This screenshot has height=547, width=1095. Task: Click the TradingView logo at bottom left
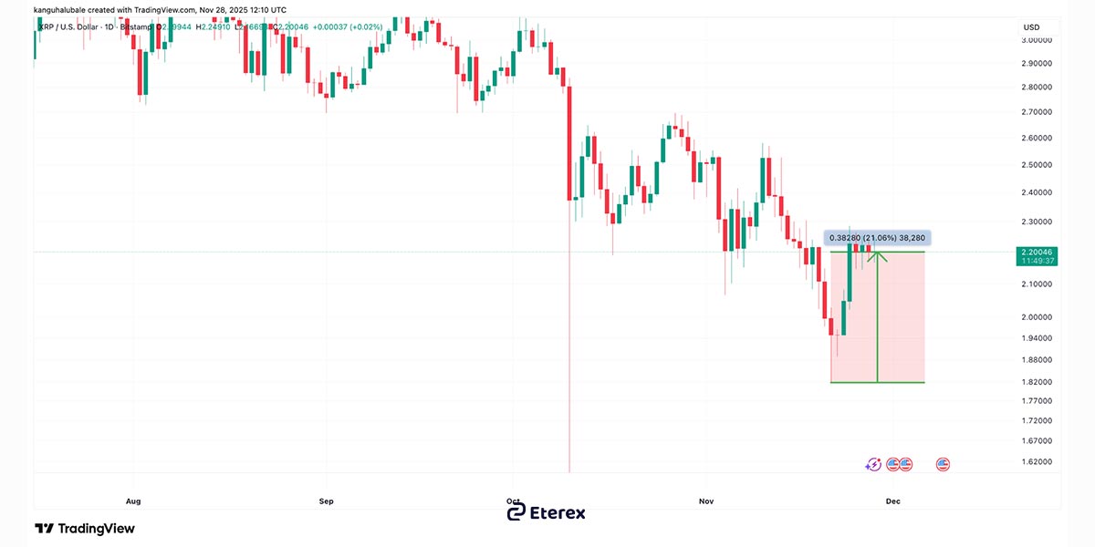tap(85, 529)
